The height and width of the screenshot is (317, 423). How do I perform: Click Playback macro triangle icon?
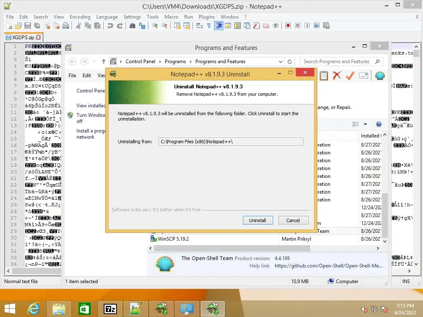[307, 26]
